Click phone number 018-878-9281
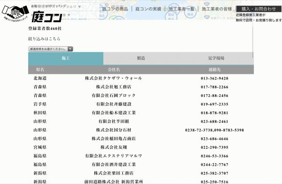The height and width of the screenshot is (184, 282). pyautogui.click(x=215, y=113)
